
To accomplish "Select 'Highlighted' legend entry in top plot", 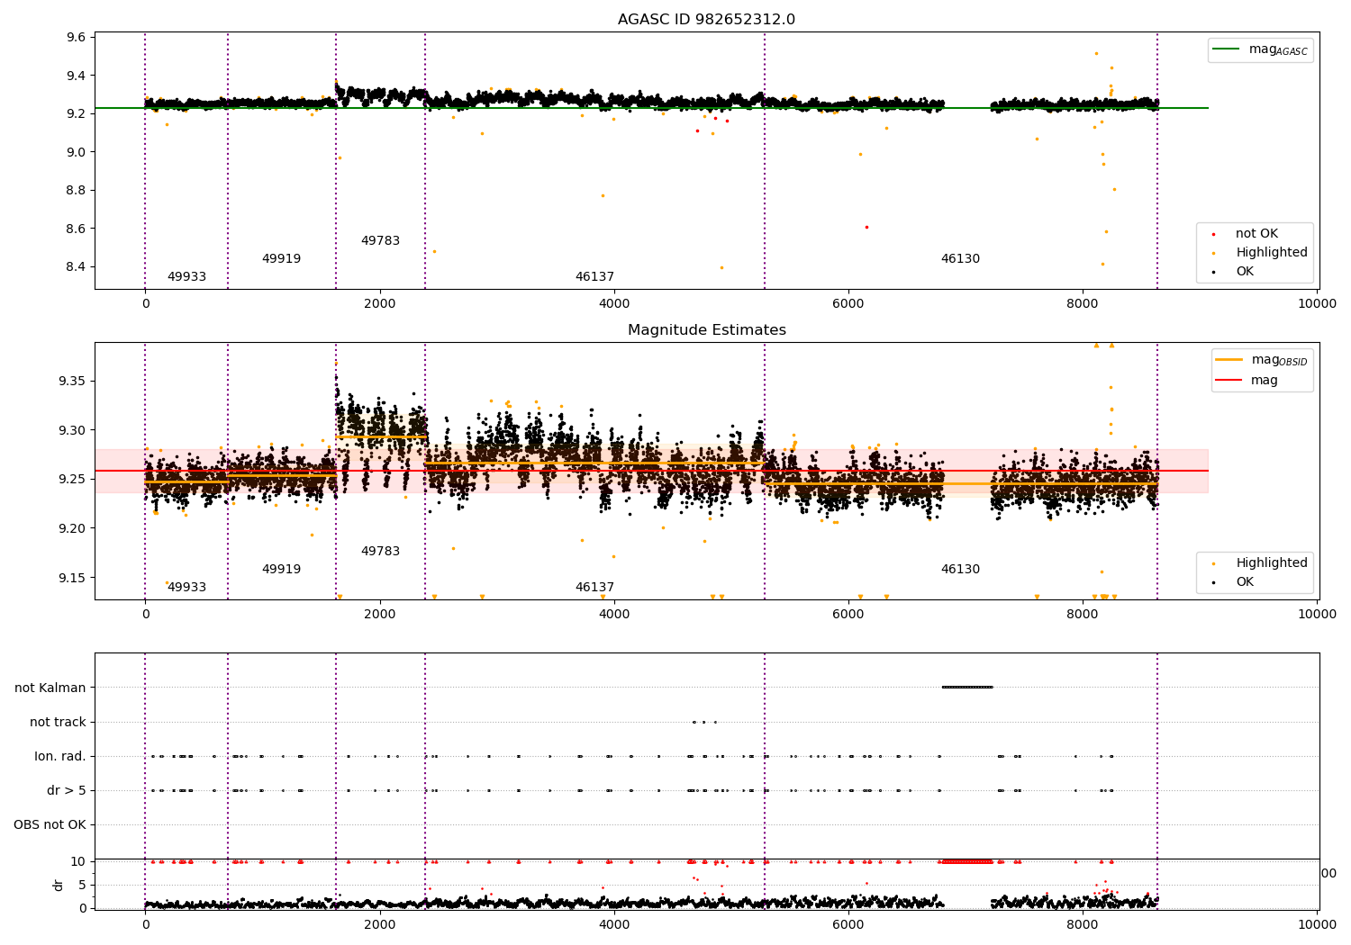I will click(x=1271, y=253).
